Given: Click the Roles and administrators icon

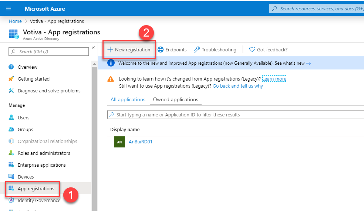Looking at the screenshot, I should [x=11, y=153].
